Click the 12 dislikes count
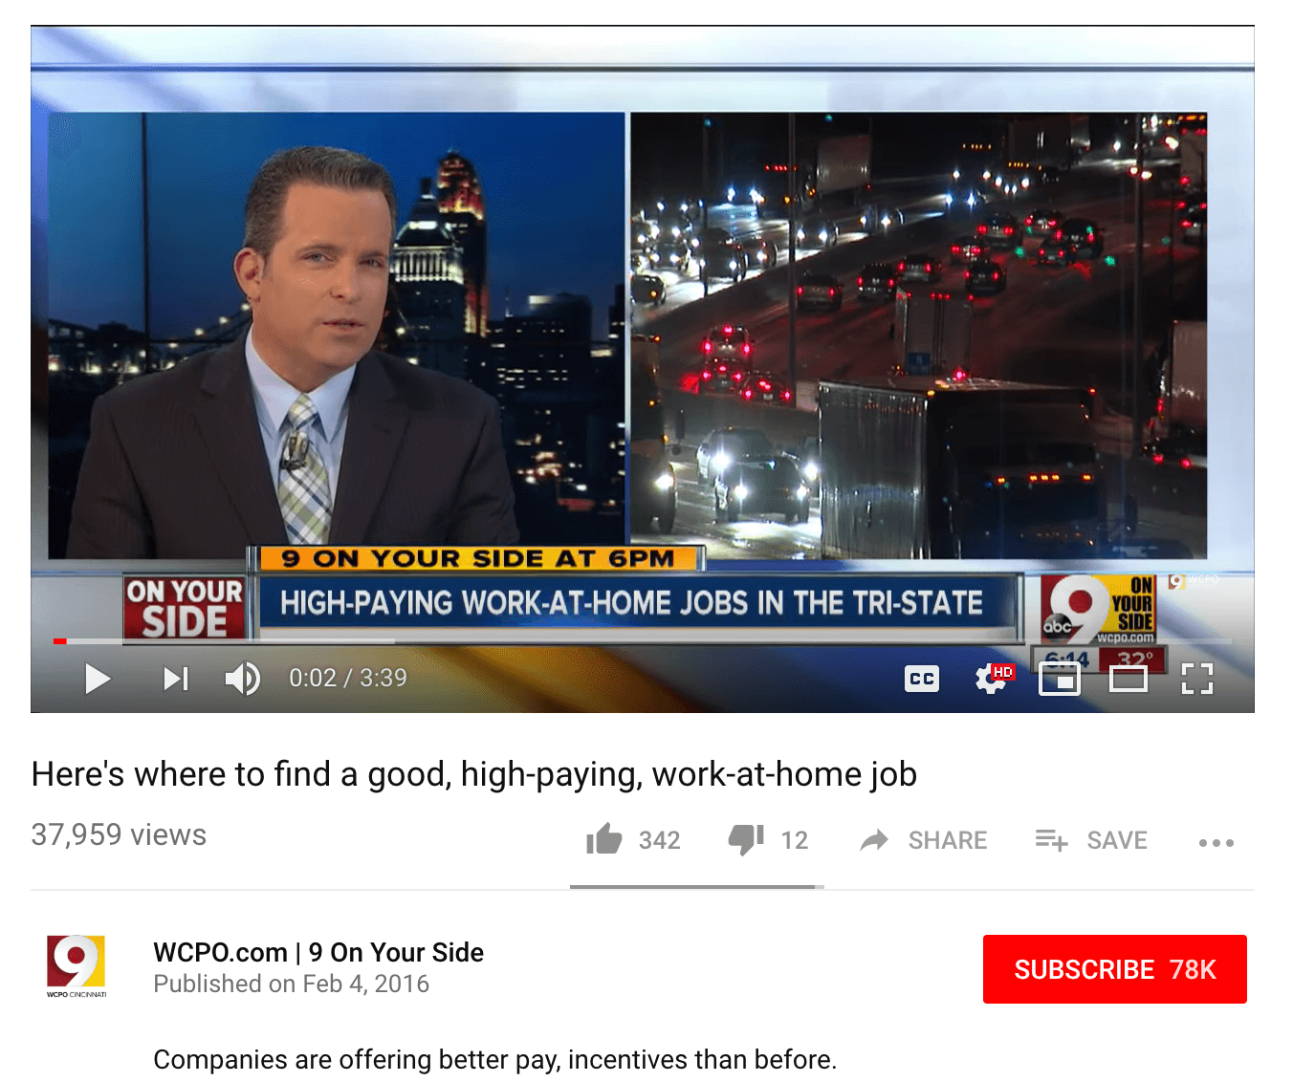This screenshot has width=1293, height=1082. pyautogui.click(x=795, y=840)
